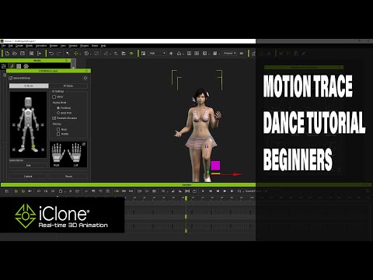Click the Undo arrow icon
This screenshot has height=280, width=373.
pyautogui.click(x=51, y=54)
